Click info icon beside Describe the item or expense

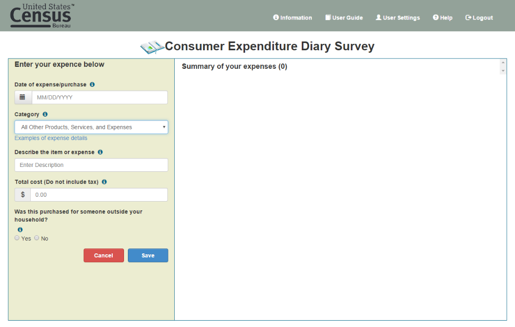(100, 152)
